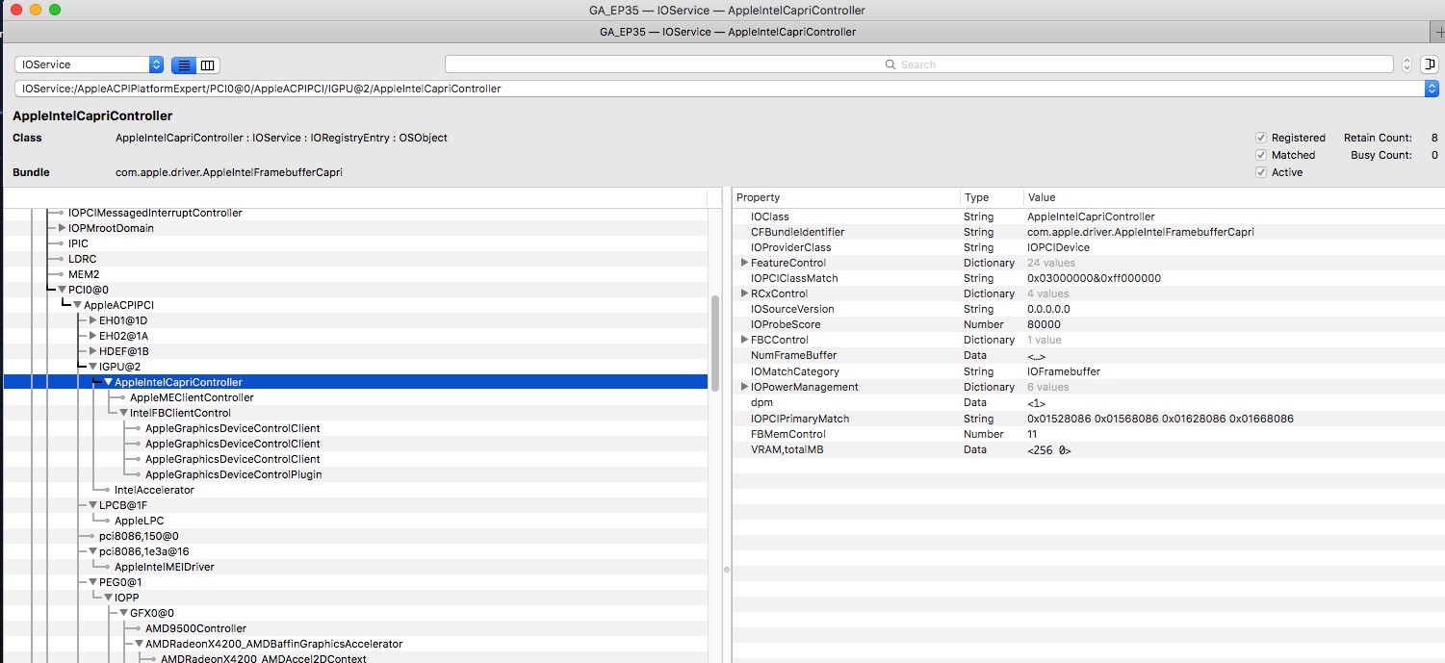Click the pane splitter handle dot
Viewport: 1445px width, 663px height.
[727, 570]
